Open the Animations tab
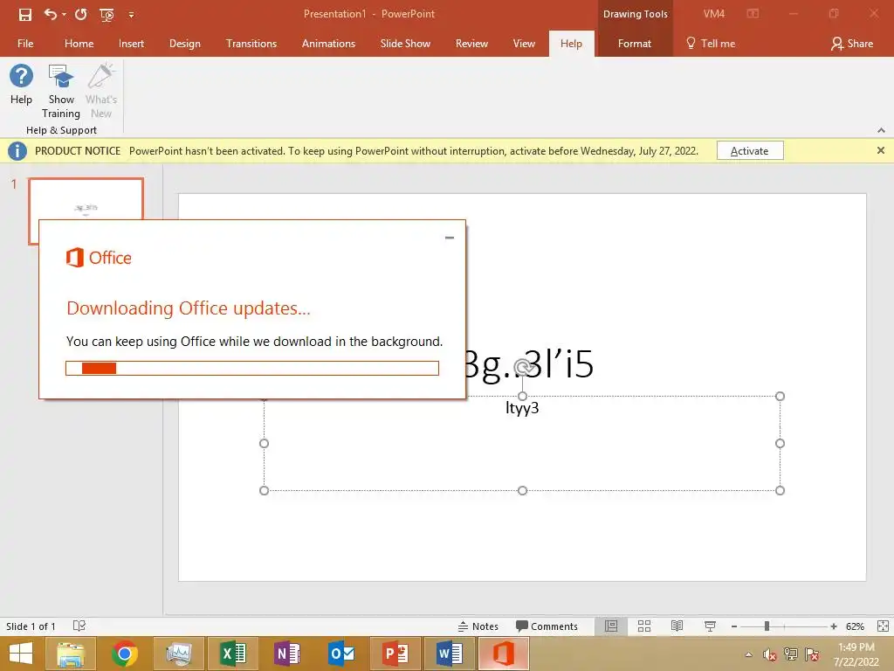The image size is (894, 671). pos(328,44)
